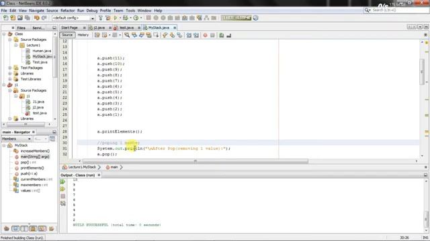Click in the Search (Ctrl+I) field
Image resolution: width=430 pixels, height=241 pixels.
pyautogui.click(x=399, y=11)
